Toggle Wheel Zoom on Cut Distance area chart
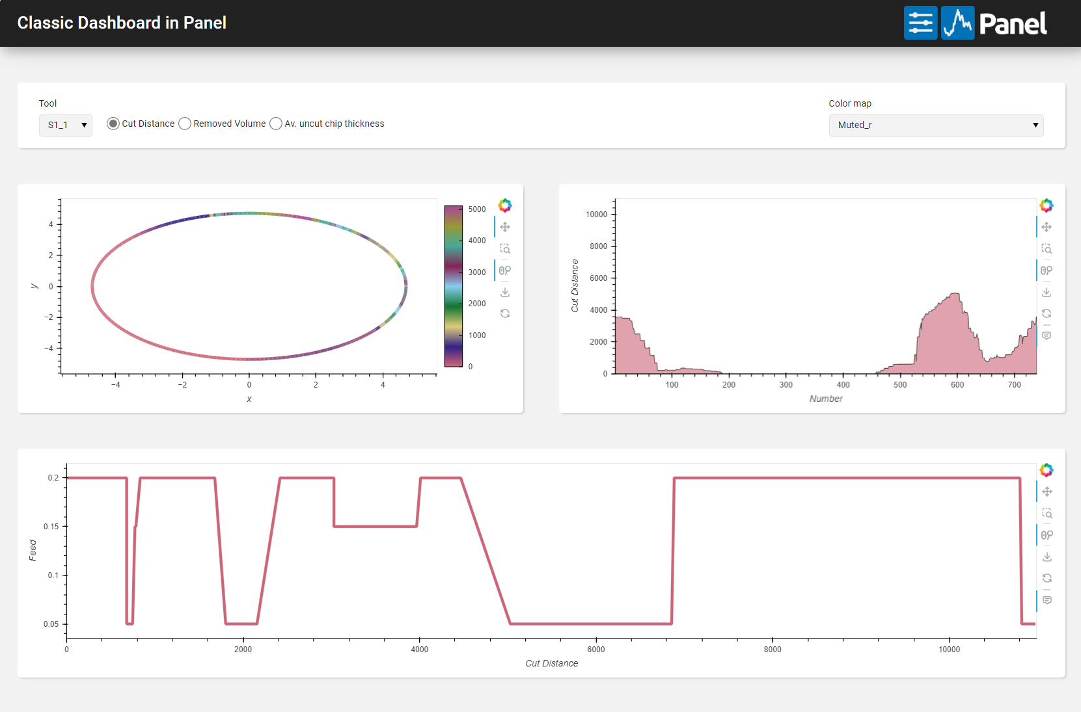The height and width of the screenshot is (712, 1081). [x=1047, y=270]
